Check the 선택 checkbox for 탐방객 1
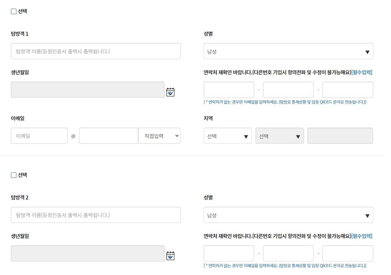The image size is (391, 275). pos(13,11)
